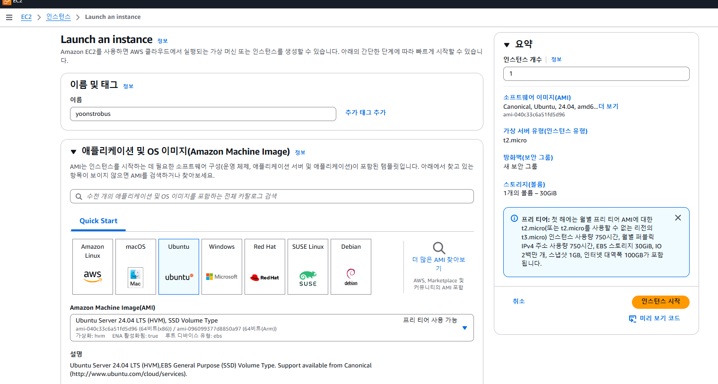718x384 pixels.
Task: Select the Amazon Linux AMI tile
Action: point(93,267)
